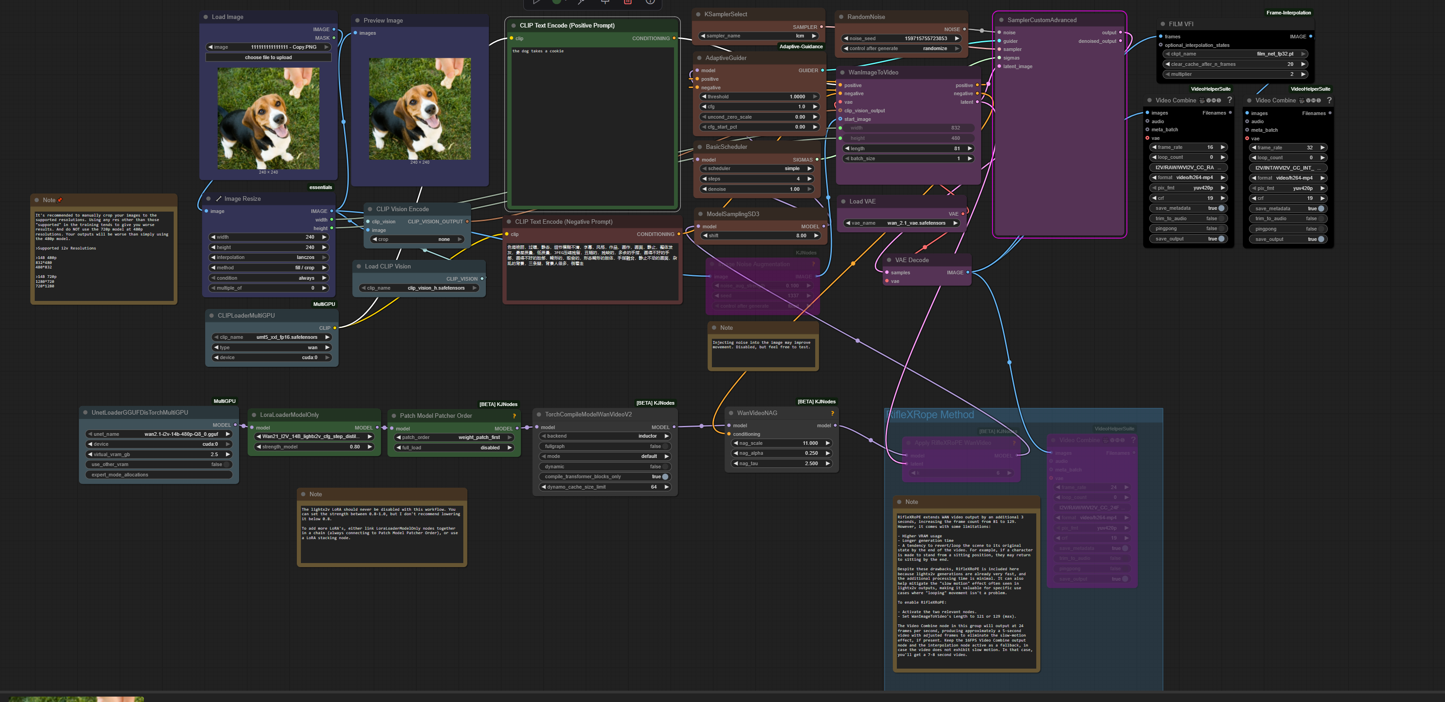This screenshot has width=1445, height=702.
Task: Click the CONDITIONING output port of Positive Prompt
Action: pos(674,38)
